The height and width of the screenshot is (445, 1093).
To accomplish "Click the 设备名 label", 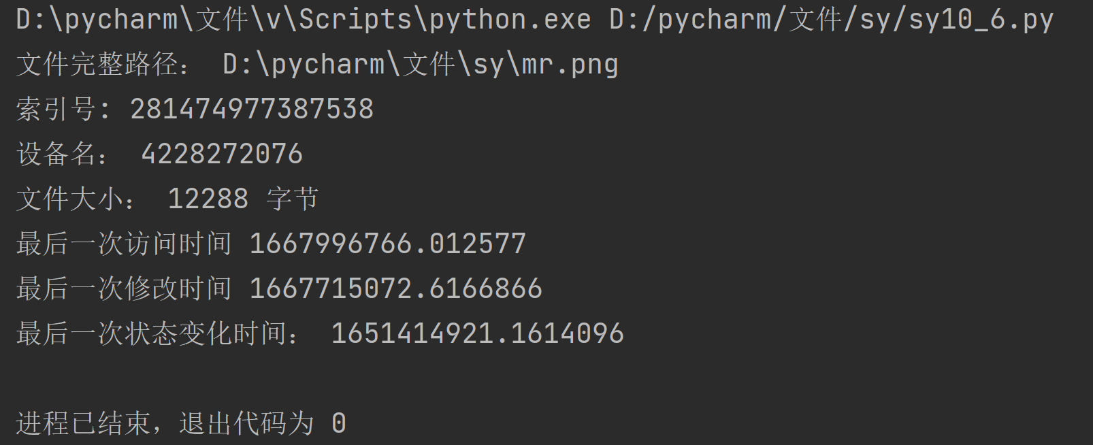I will (x=63, y=154).
